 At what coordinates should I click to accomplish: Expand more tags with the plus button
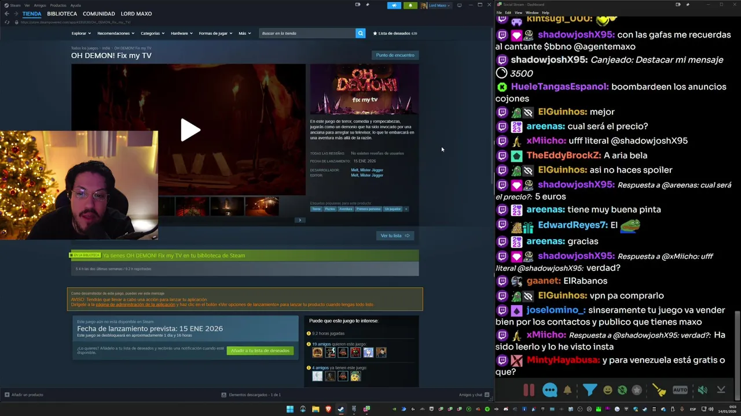click(406, 209)
